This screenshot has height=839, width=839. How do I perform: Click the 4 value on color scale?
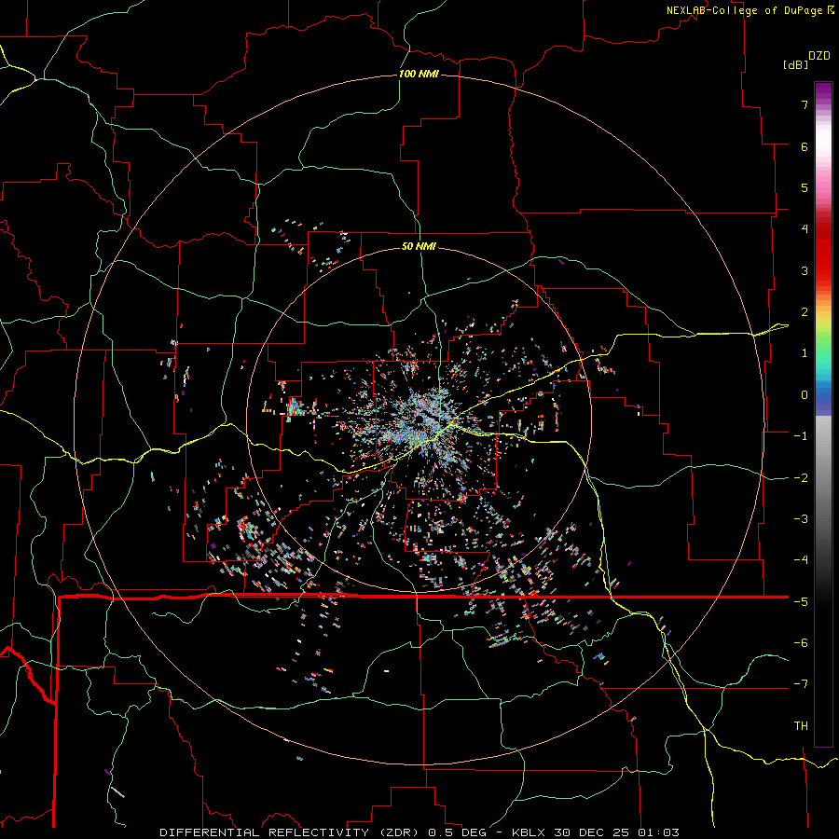[805, 229]
